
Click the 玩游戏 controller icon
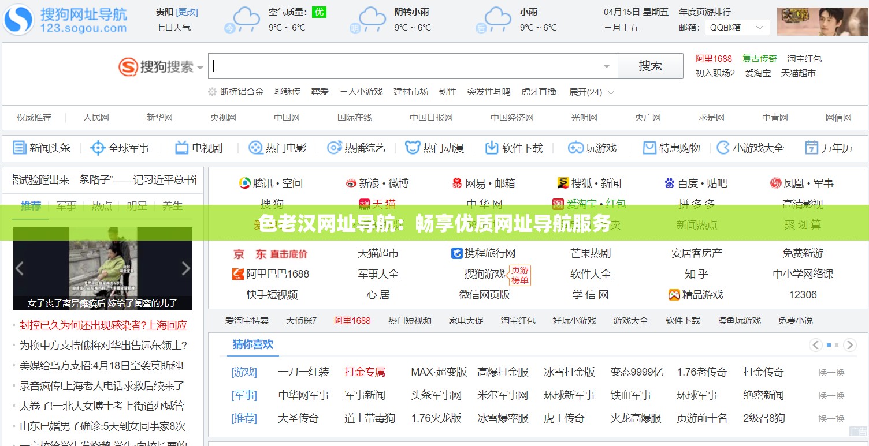[575, 148]
